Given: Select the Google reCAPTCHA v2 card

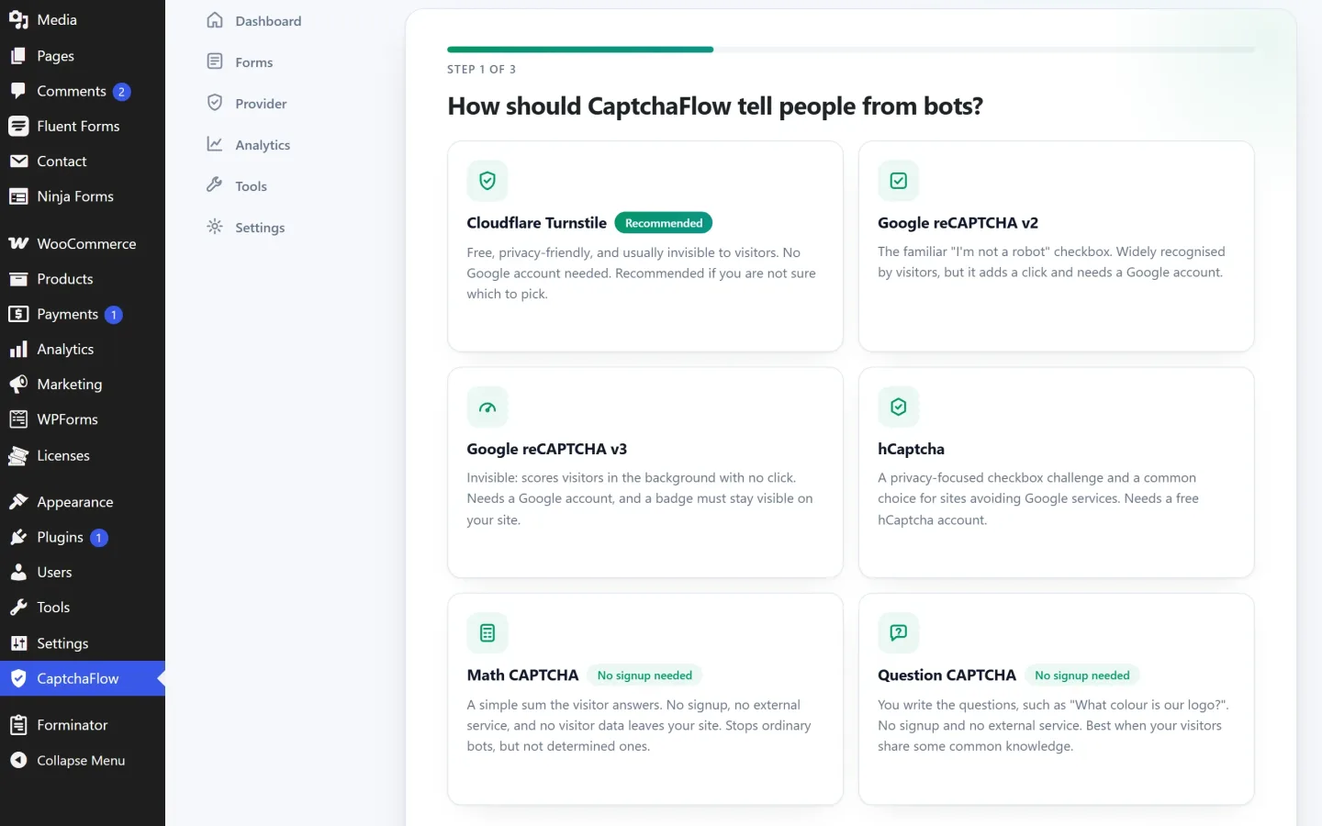Looking at the screenshot, I should point(1057,246).
